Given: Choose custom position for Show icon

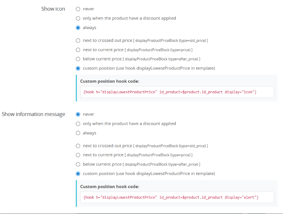Looking at the screenshot, I should point(78,68).
